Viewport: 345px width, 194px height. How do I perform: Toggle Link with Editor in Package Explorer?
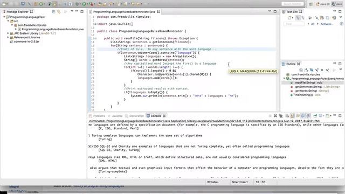coord(59,12)
